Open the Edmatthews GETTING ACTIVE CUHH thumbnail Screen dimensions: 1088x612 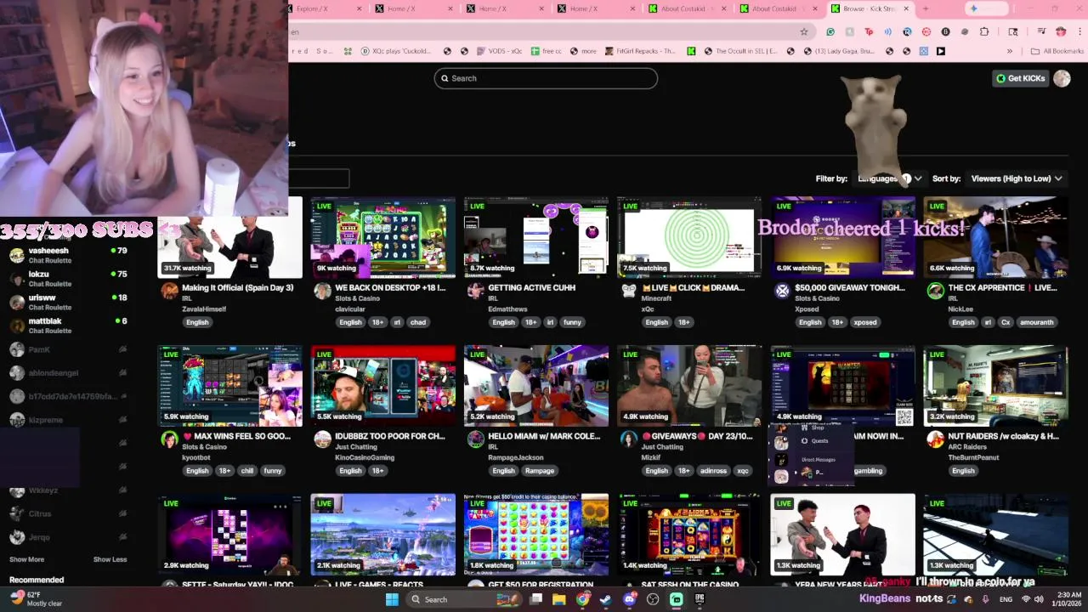pyautogui.click(x=536, y=237)
